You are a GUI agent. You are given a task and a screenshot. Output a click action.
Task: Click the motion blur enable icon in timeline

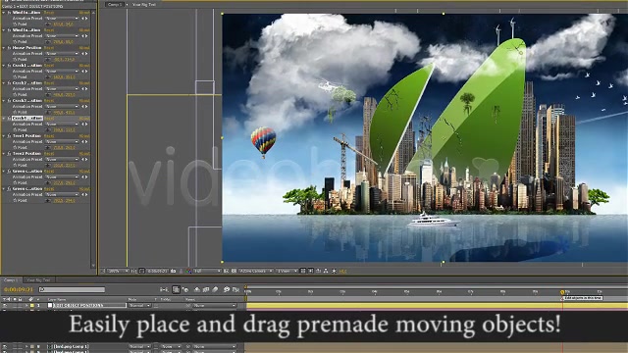(x=215, y=289)
